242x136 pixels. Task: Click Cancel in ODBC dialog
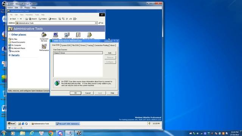click(x=88, y=93)
